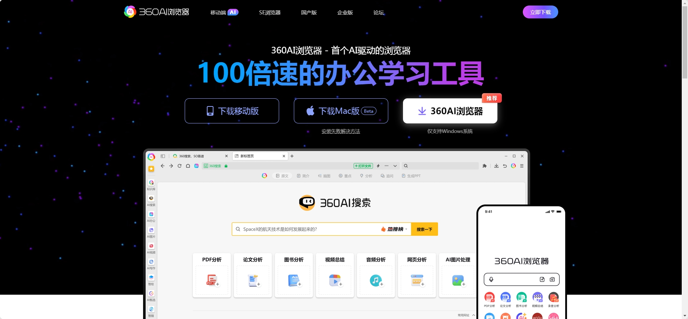The height and width of the screenshot is (319, 688).
Task: Select the 重点 toolbar option
Action: click(345, 176)
